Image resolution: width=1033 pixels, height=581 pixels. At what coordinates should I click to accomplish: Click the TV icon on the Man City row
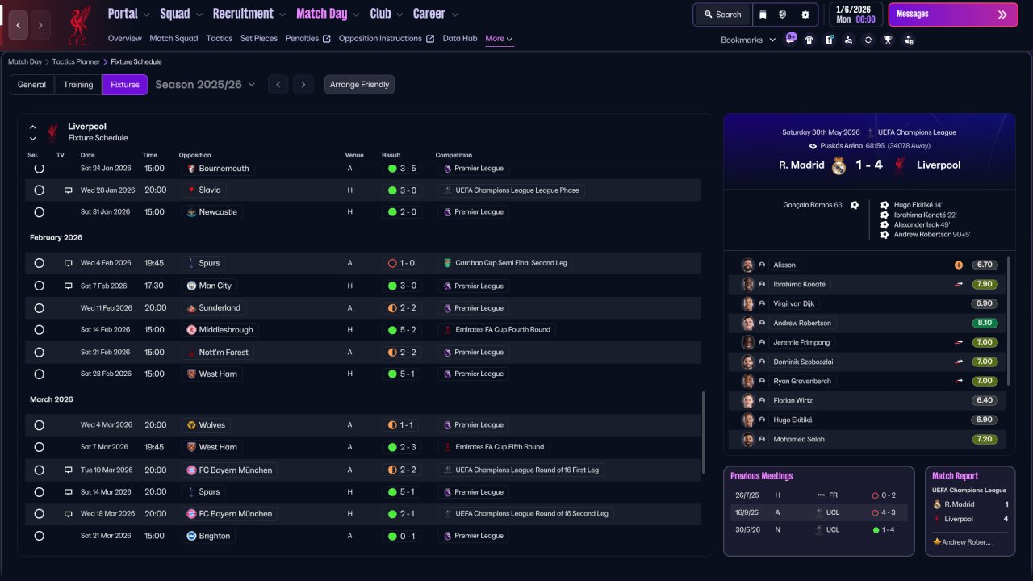(69, 286)
